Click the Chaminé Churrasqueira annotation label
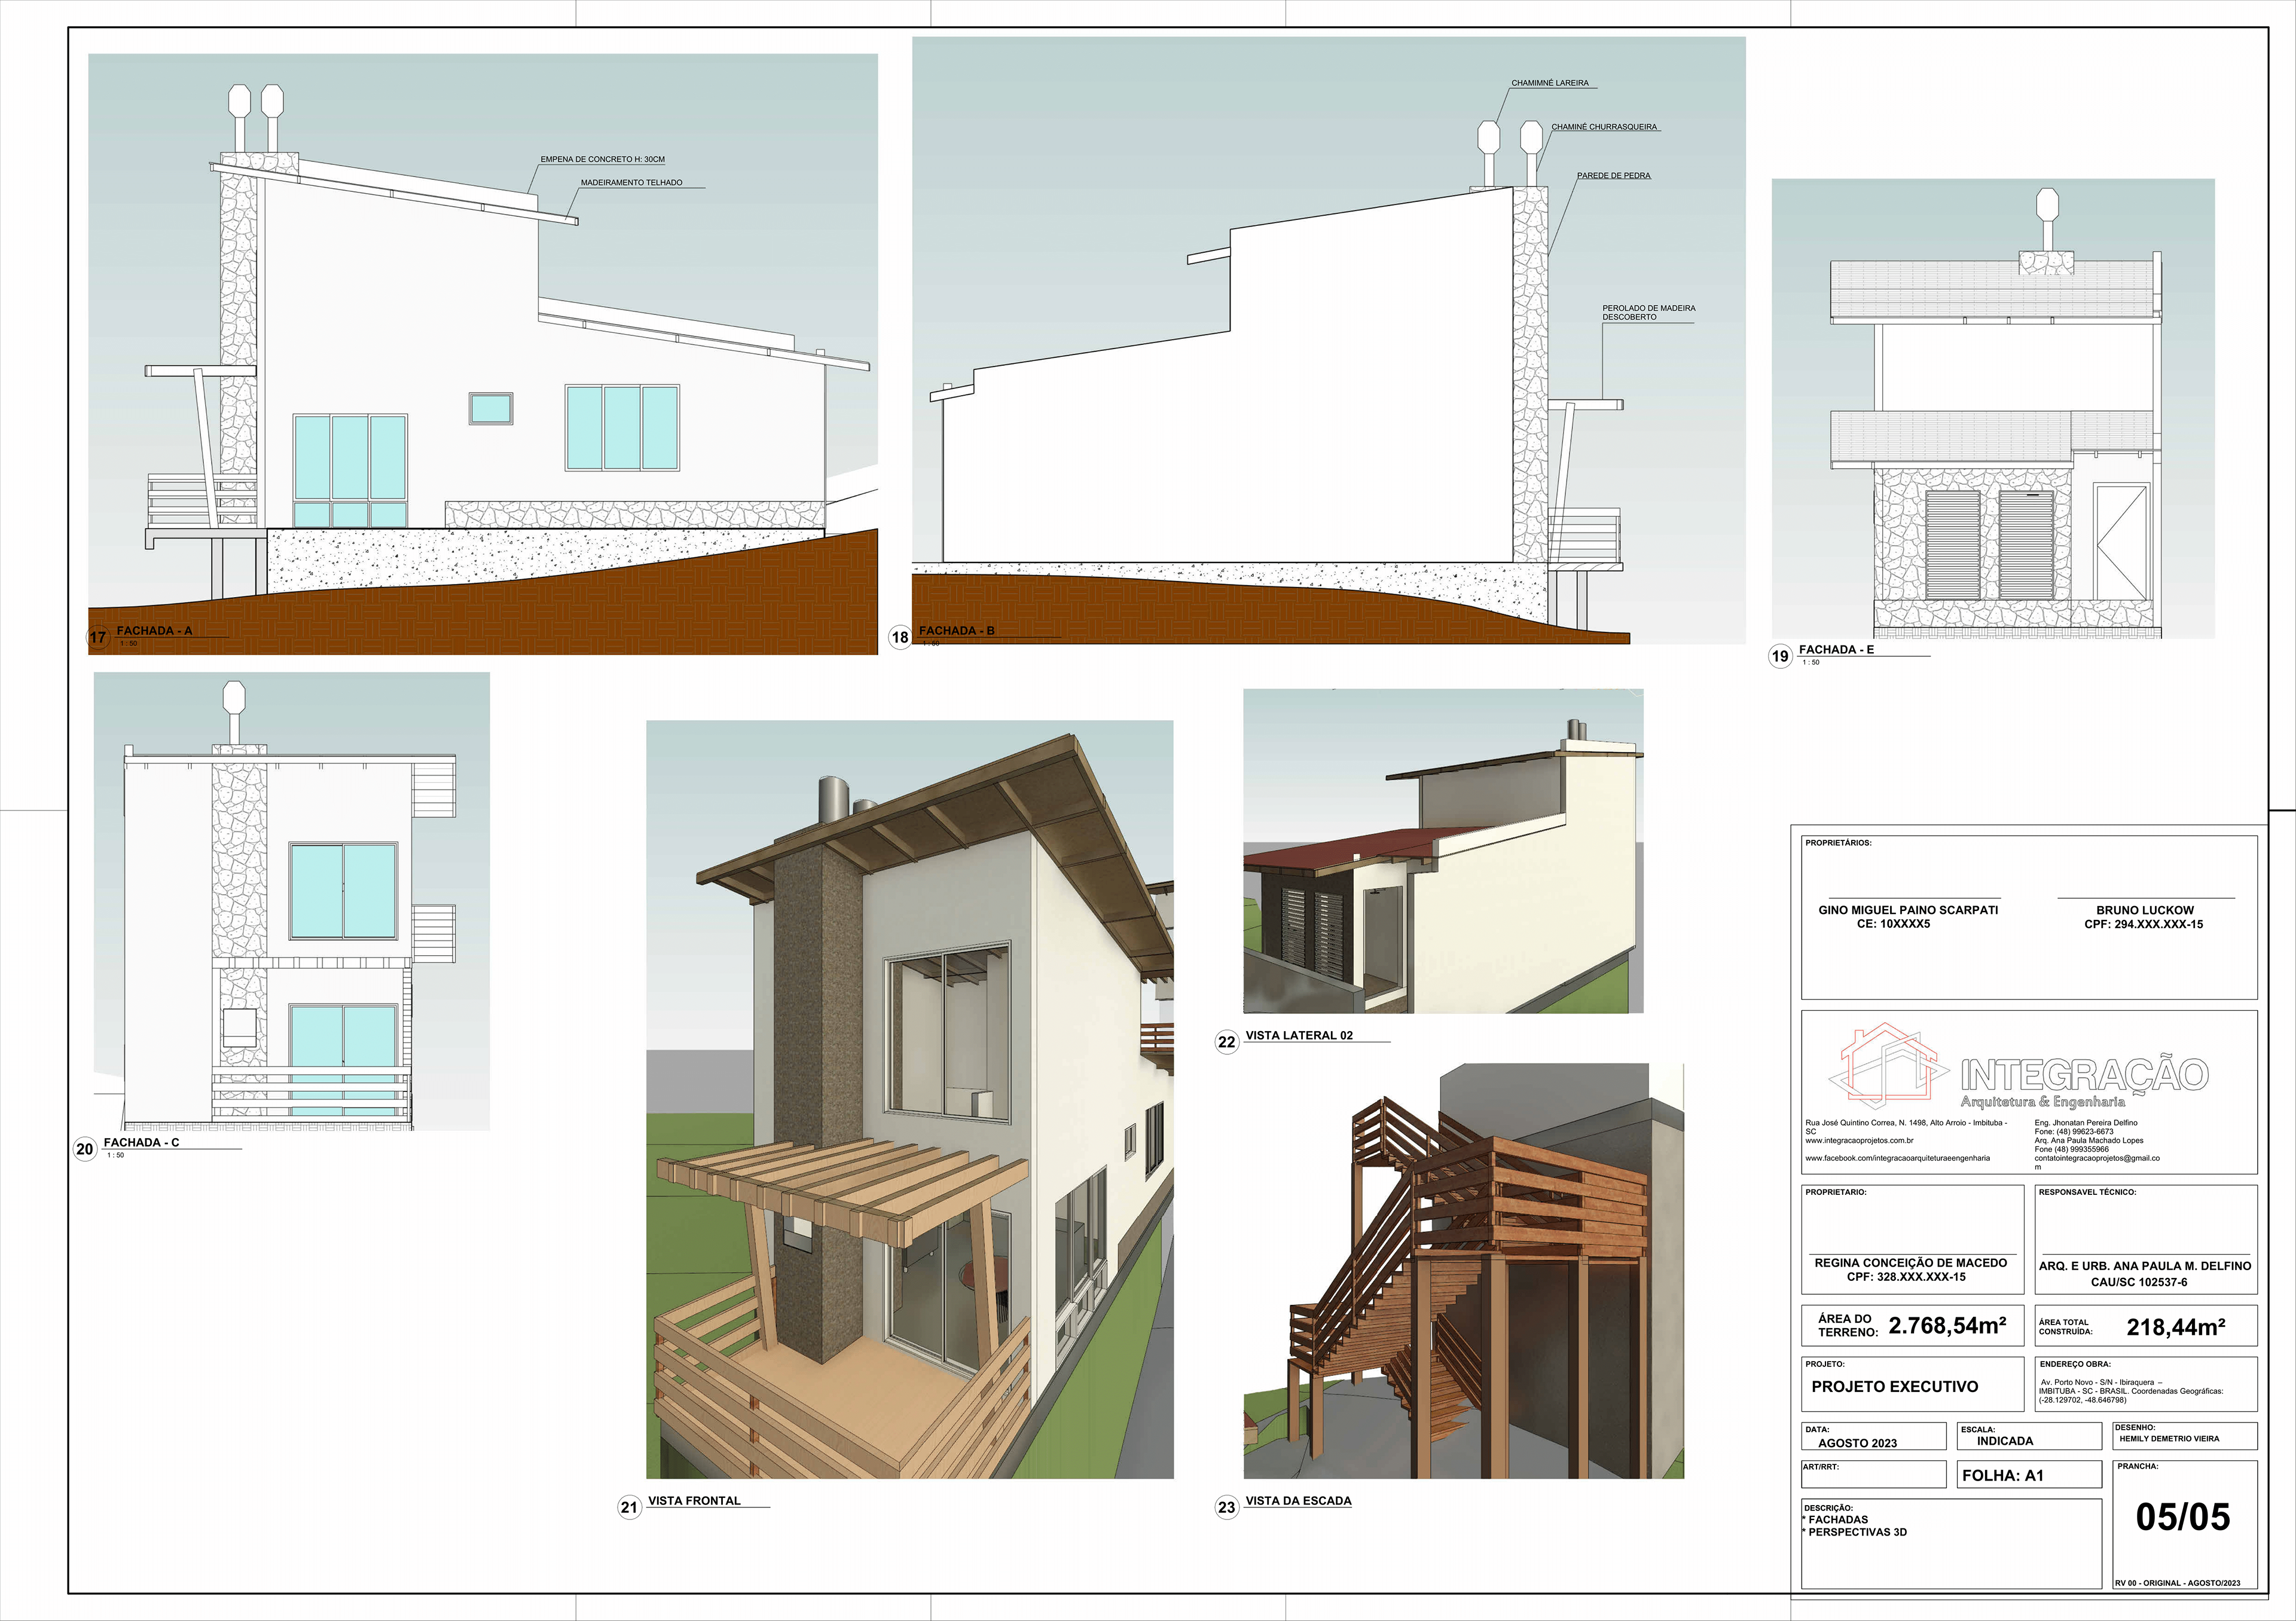 [x=1604, y=127]
